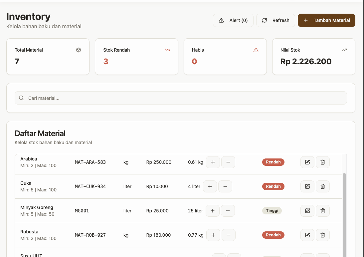The width and height of the screenshot is (364, 257).
Task: Edit the Arabica material
Action: tap(307, 162)
